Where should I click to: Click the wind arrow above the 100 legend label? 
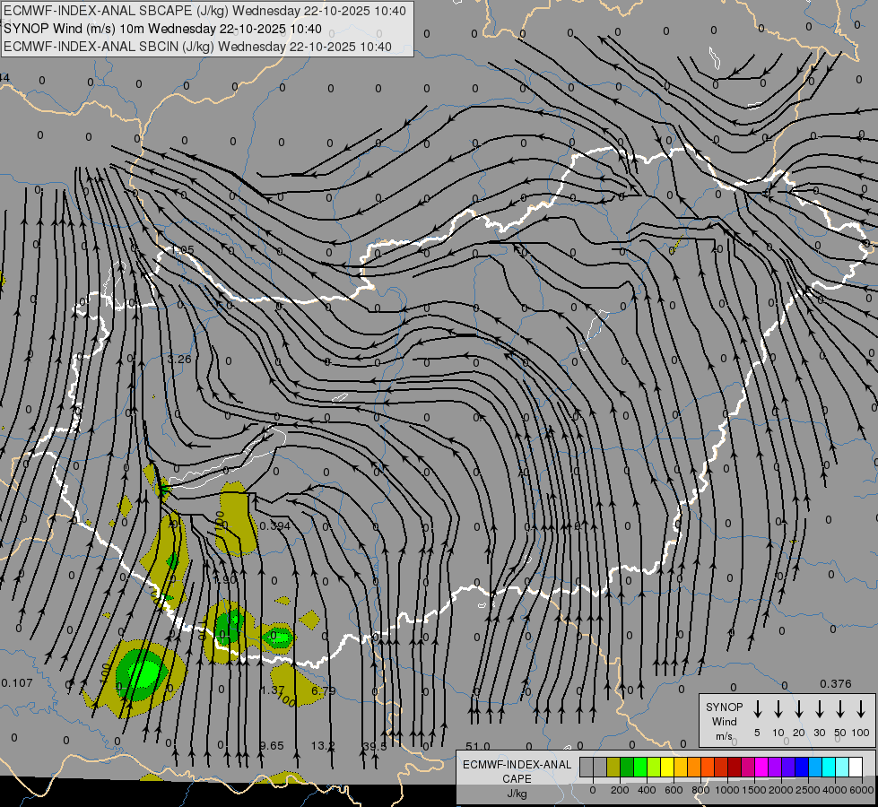[x=861, y=709]
